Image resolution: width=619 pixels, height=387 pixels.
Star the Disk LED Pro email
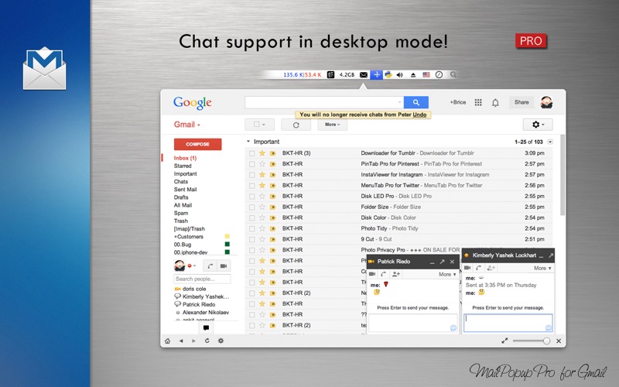click(x=262, y=196)
